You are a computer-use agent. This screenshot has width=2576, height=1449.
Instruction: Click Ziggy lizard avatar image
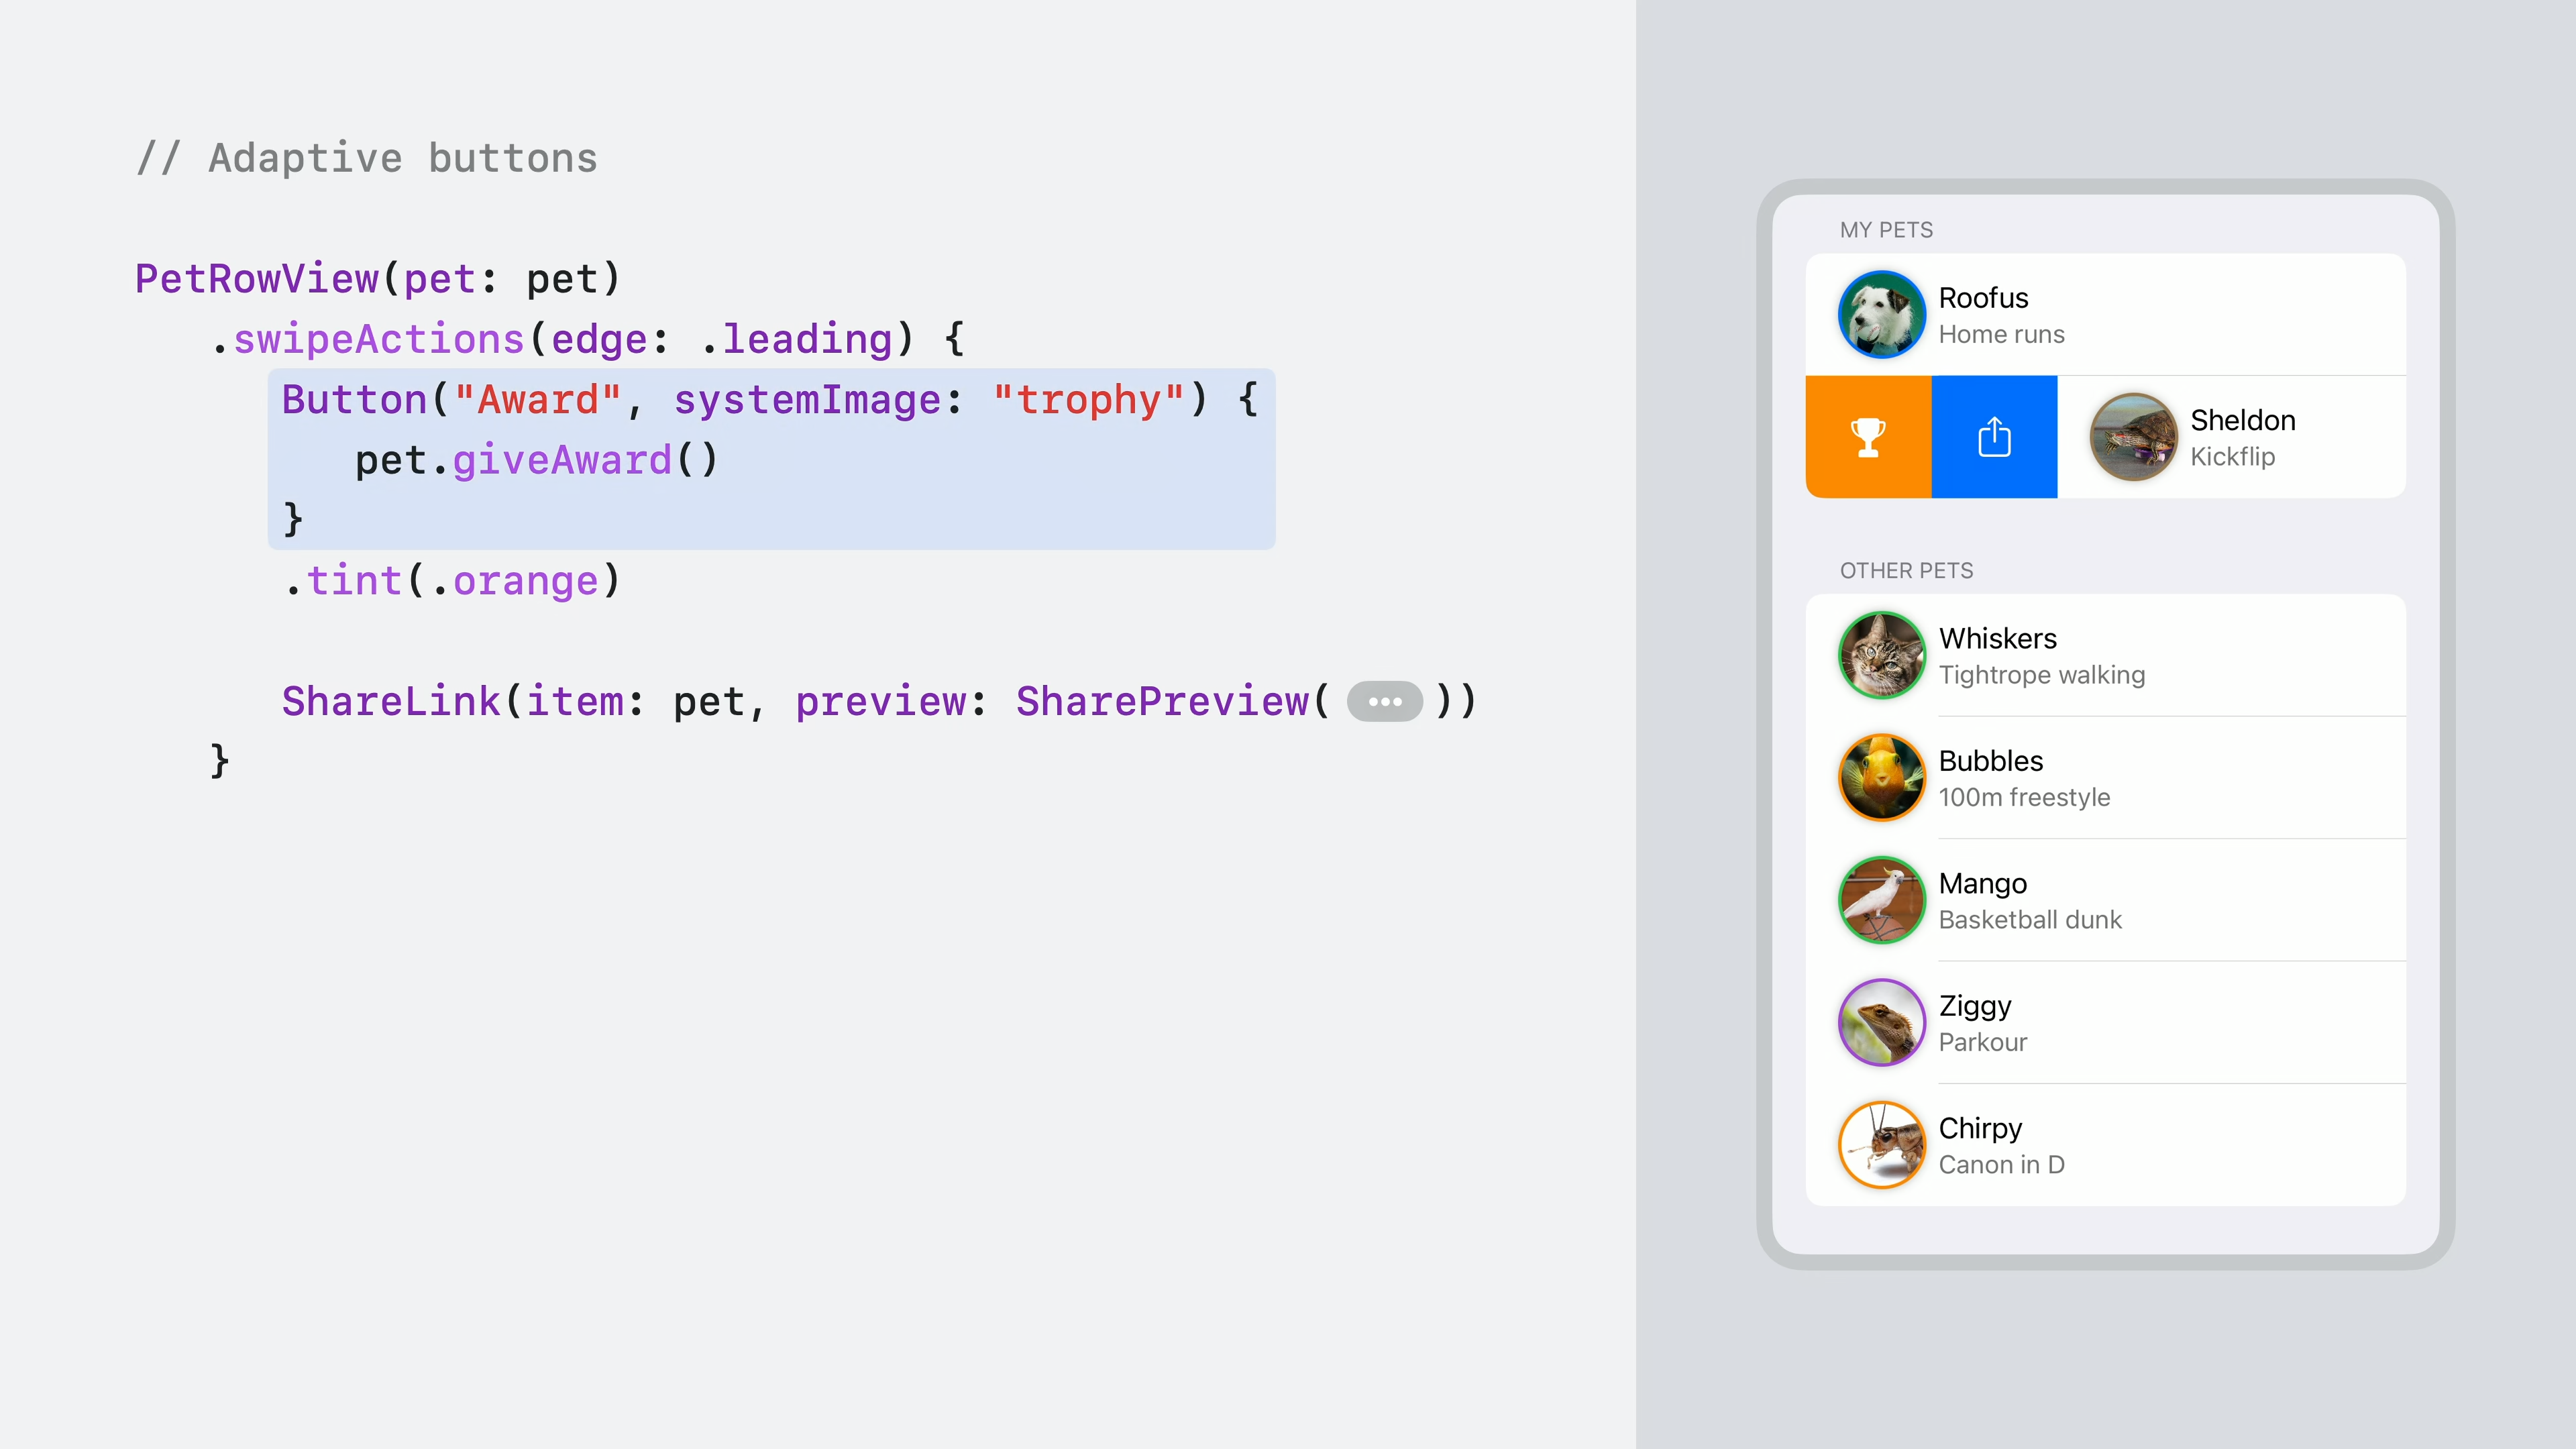[x=1881, y=1022]
